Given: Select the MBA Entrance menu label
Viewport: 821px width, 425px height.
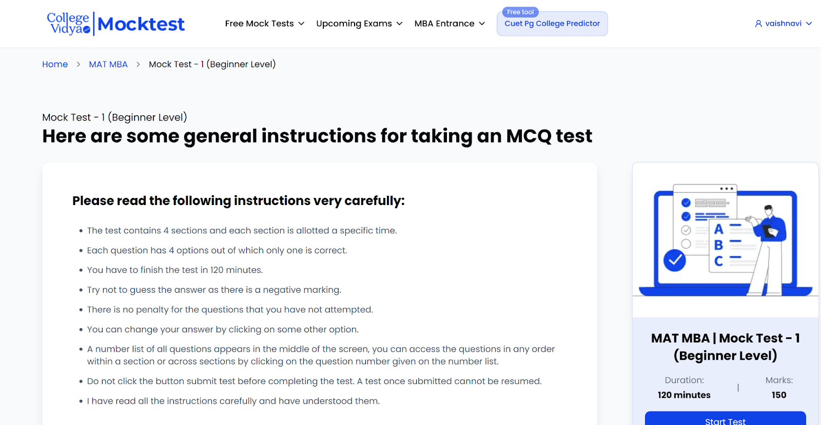Looking at the screenshot, I should (444, 24).
